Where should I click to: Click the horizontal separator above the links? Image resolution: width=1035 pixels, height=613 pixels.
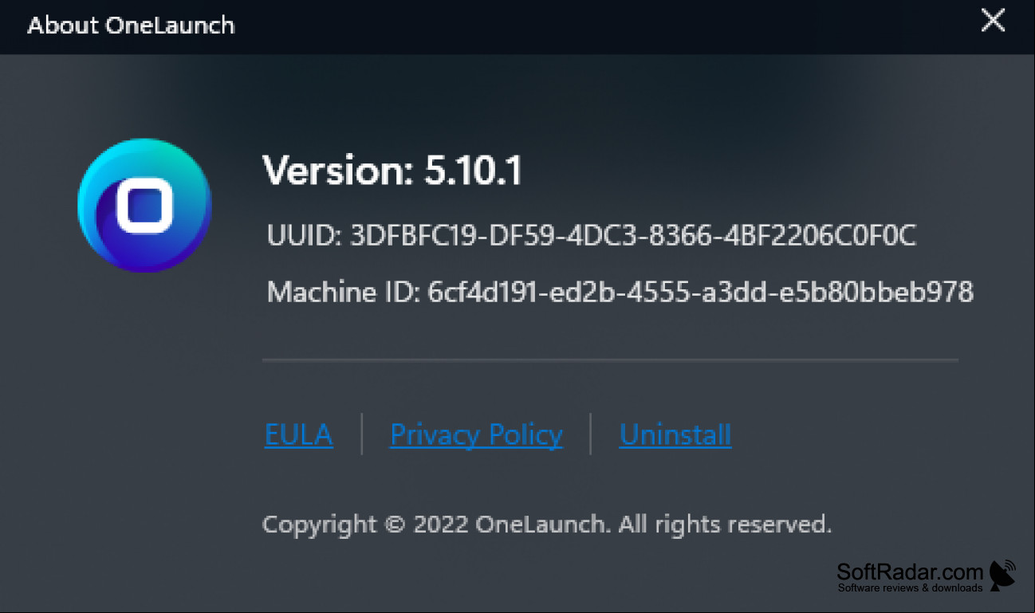point(610,360)
